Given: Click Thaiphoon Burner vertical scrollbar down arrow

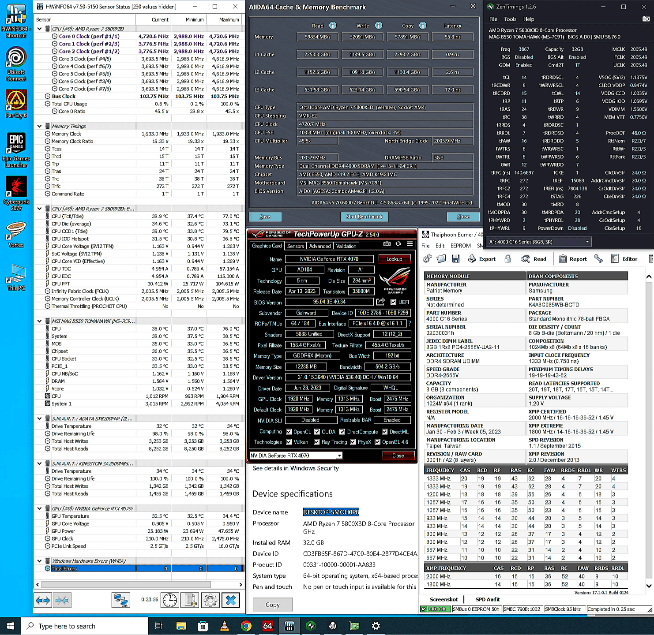Looking at the screenshot, I should click(x=649, y=586).
